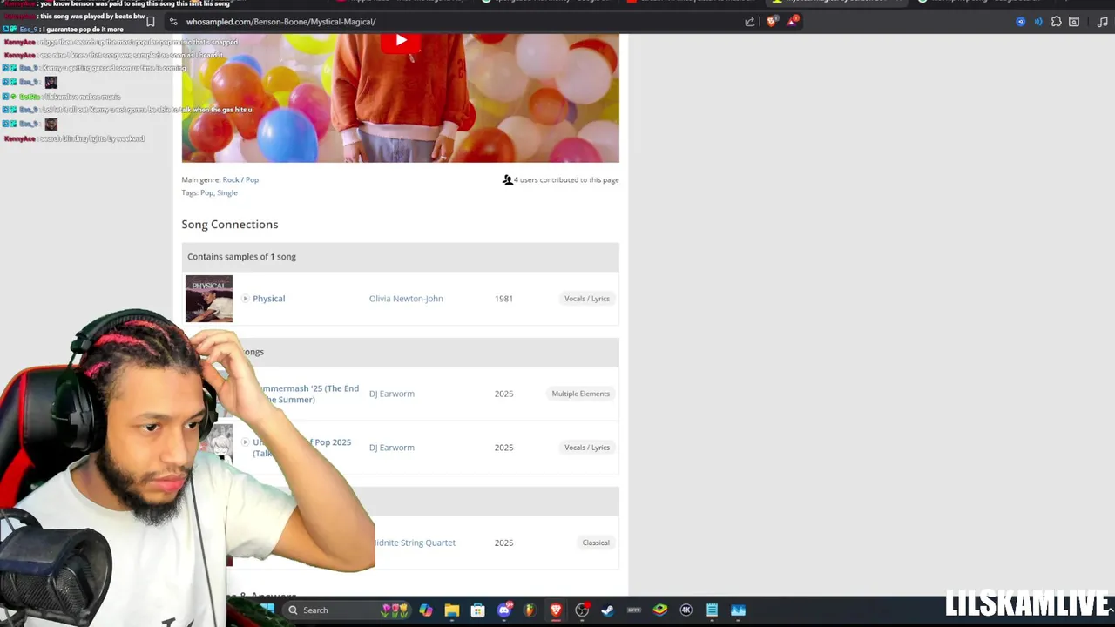Play the Physical sample preview arrow
The width and height of the screenshot is (1115, 627).
tap(245, 299)
